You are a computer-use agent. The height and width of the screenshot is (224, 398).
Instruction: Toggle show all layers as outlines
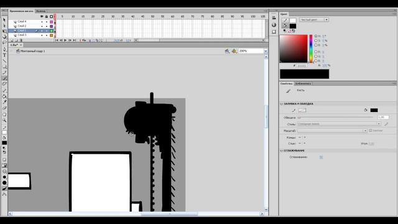(x=51, y=17)
